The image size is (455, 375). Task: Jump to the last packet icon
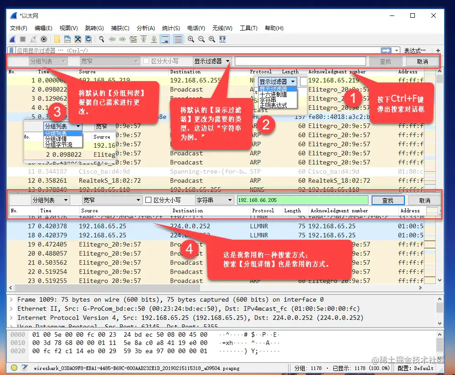[154, 39]
